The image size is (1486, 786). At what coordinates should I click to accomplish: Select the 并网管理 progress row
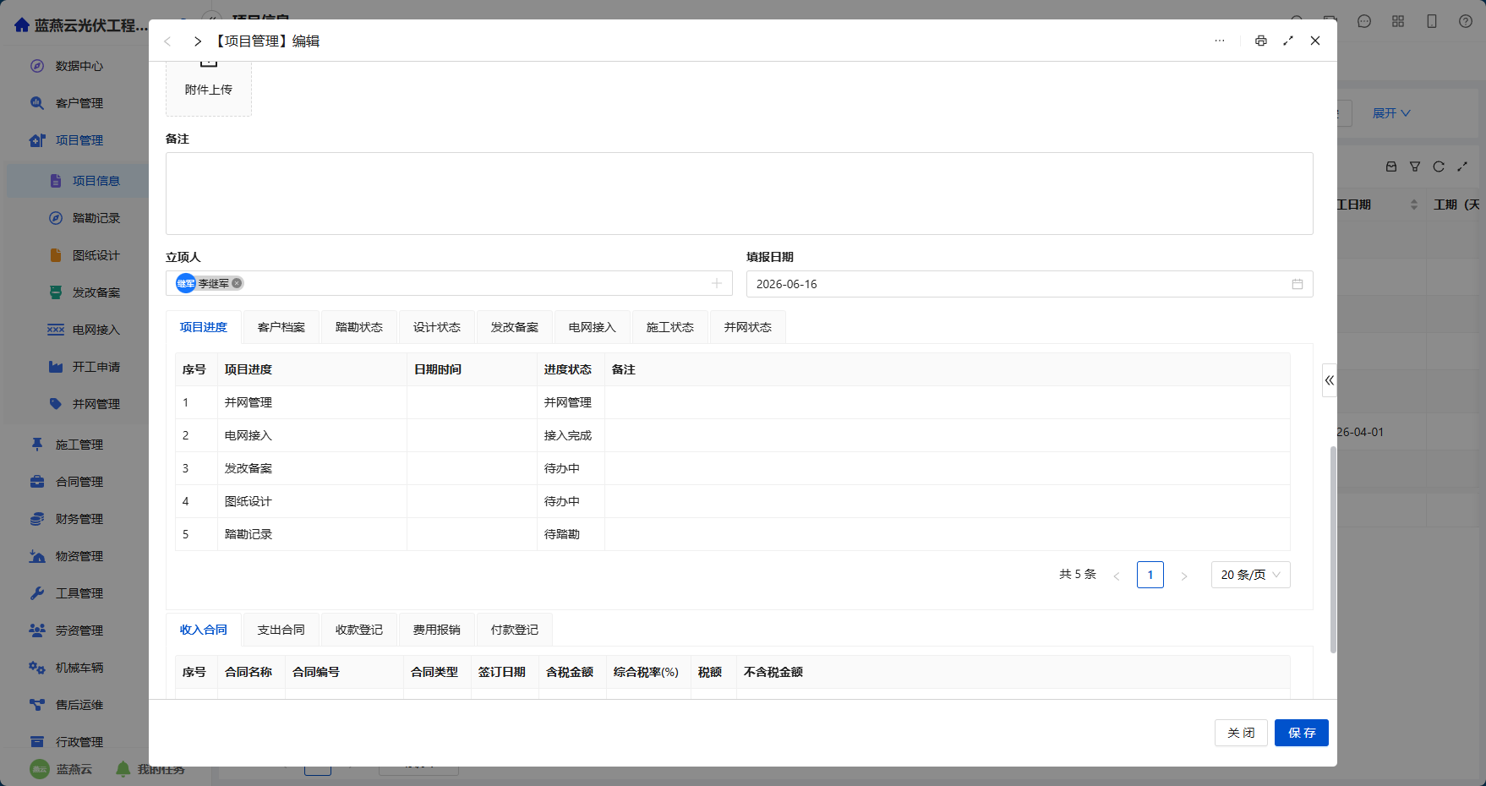point(732,402)
